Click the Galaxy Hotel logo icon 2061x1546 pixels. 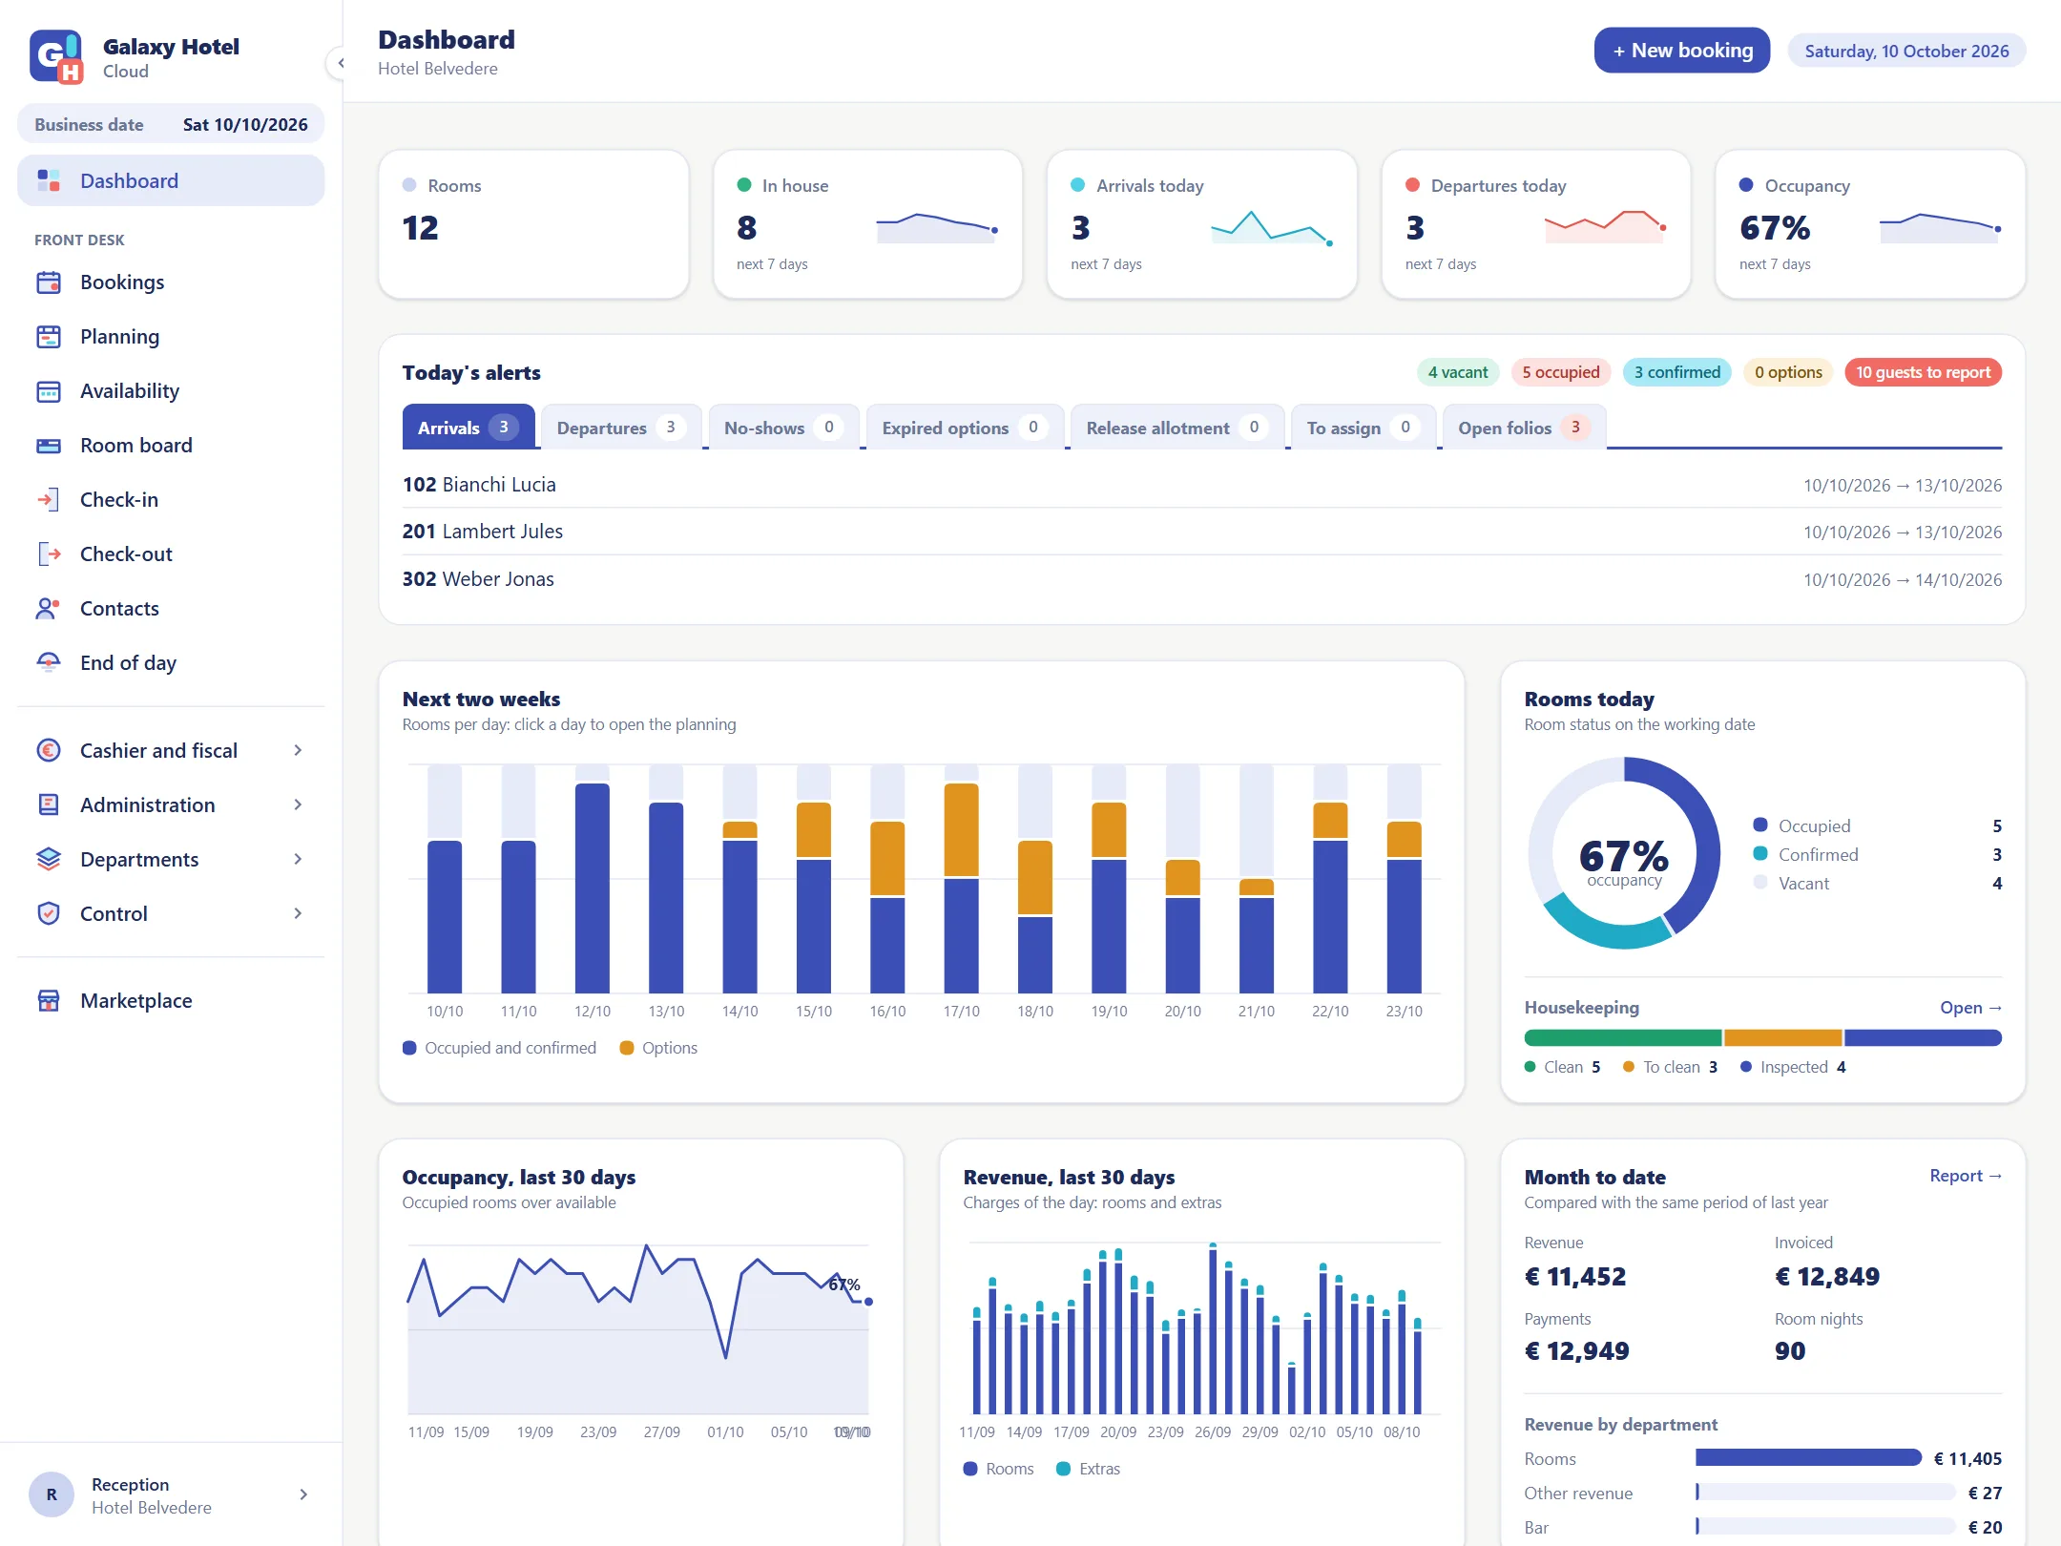point(56,57)
